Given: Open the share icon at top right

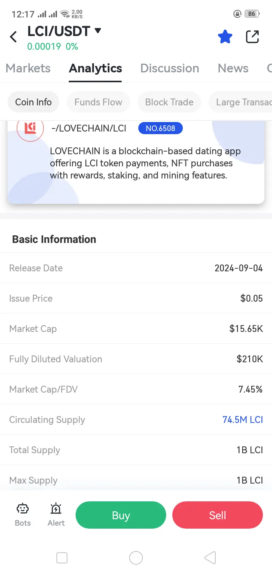Looking at the screenshot, I should [252, 37].
